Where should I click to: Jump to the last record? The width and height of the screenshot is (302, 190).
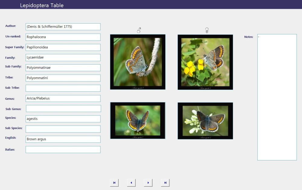pyautogui.click(x=165, y=183)
